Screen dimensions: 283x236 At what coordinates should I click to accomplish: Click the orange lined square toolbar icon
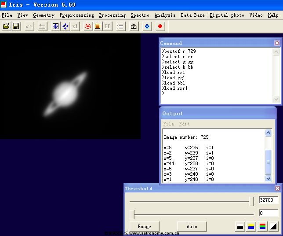coord(98,26)
